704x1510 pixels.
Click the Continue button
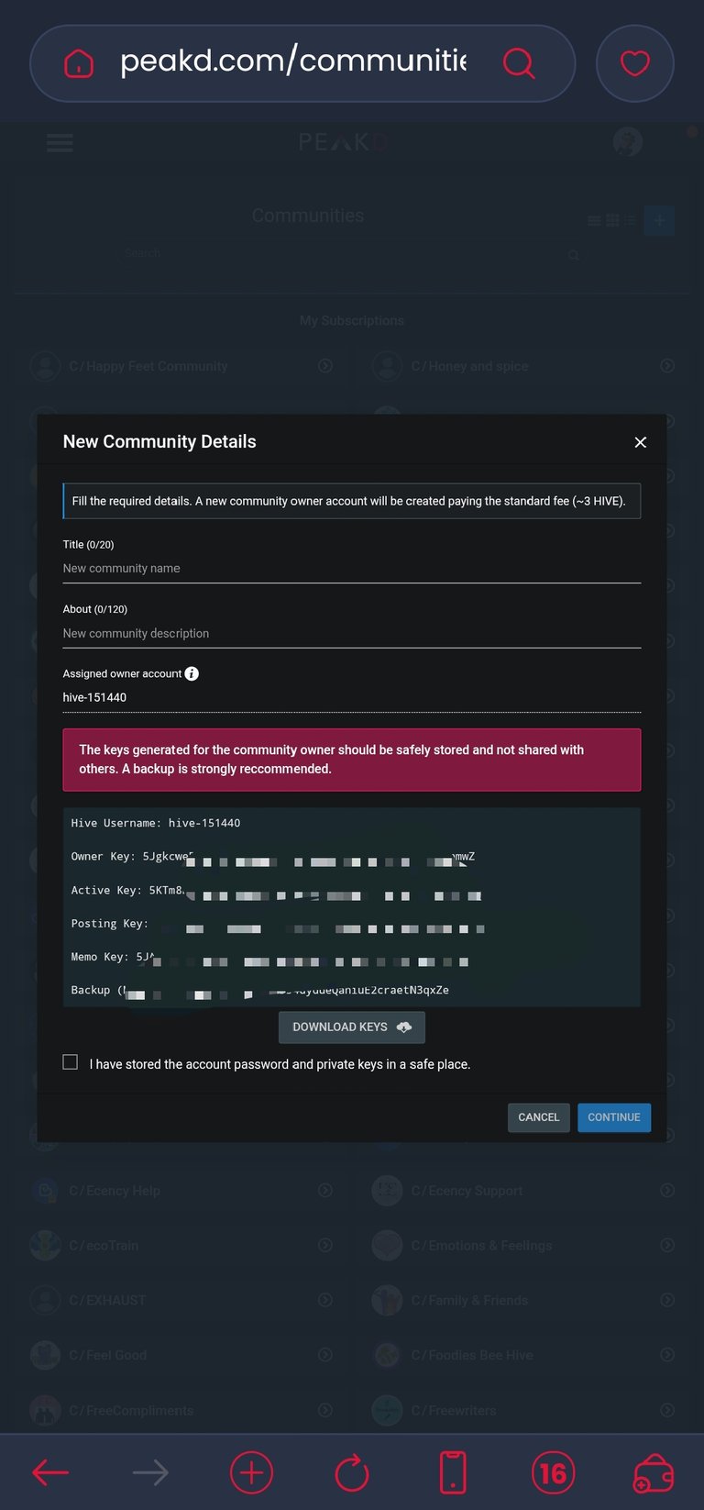coord(614,1117)
